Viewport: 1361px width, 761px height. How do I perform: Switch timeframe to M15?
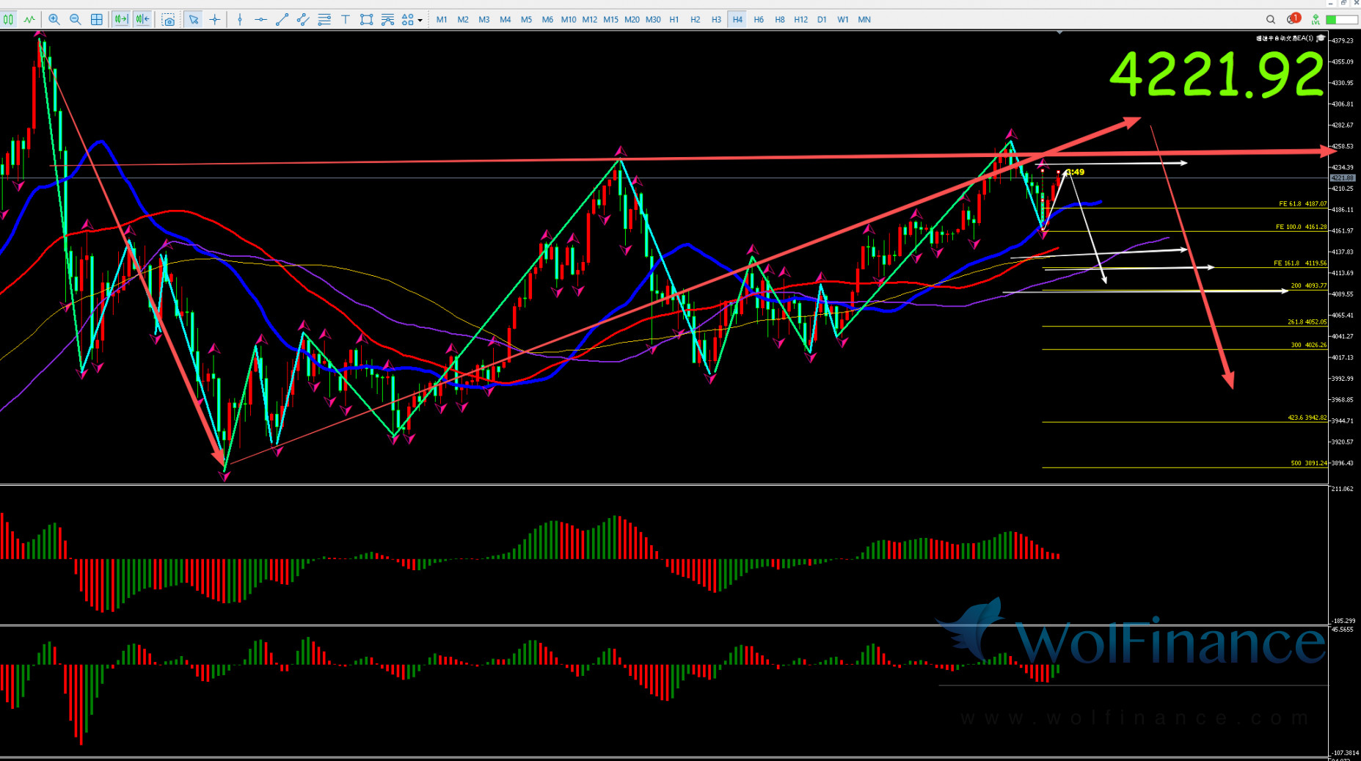point(610,20)
